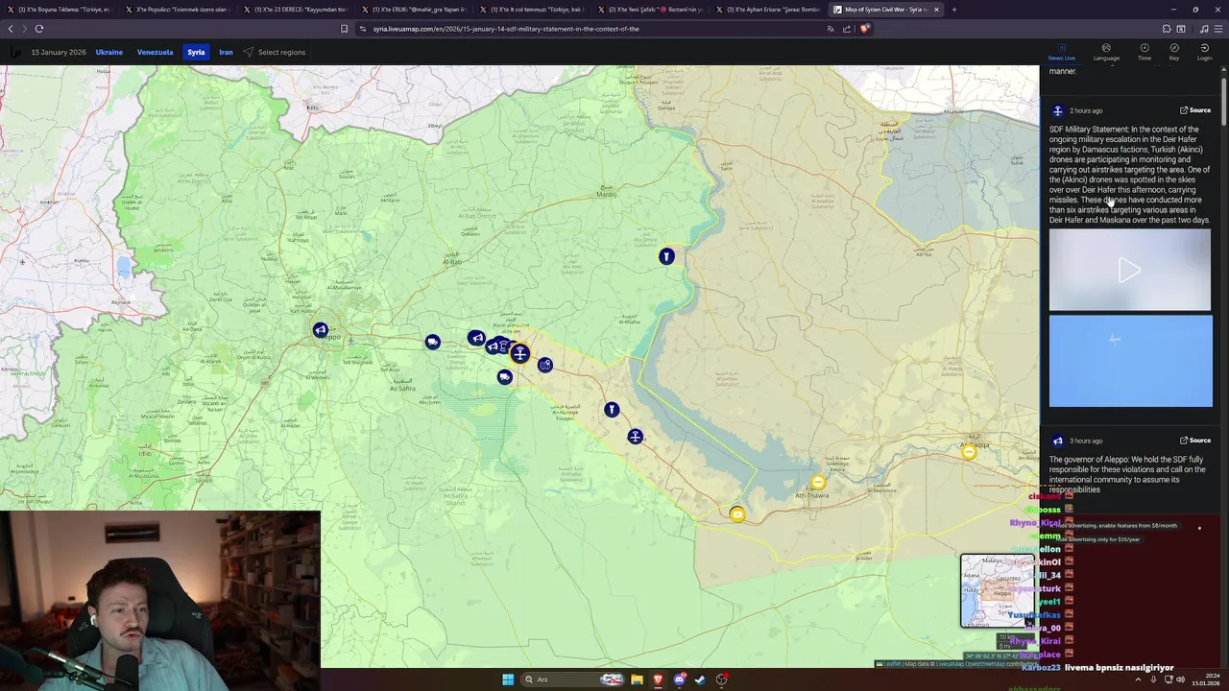The image size is (1229, 691).
Task: Click the OBS icon on the taskbar
Action: point(722,679)
